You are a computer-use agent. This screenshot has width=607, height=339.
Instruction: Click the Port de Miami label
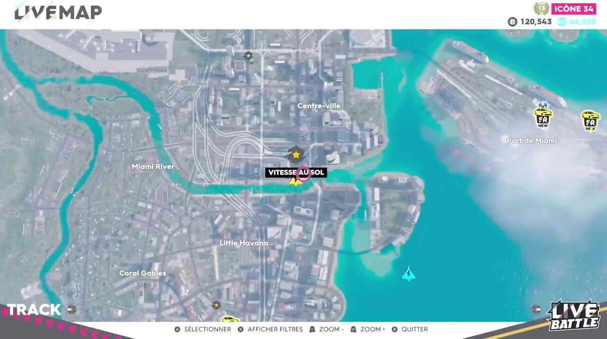pyautogui.click(x=532, y=140)
